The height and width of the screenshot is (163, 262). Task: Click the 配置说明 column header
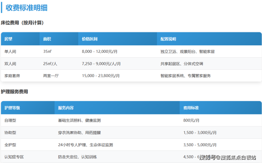click(168, 39)
